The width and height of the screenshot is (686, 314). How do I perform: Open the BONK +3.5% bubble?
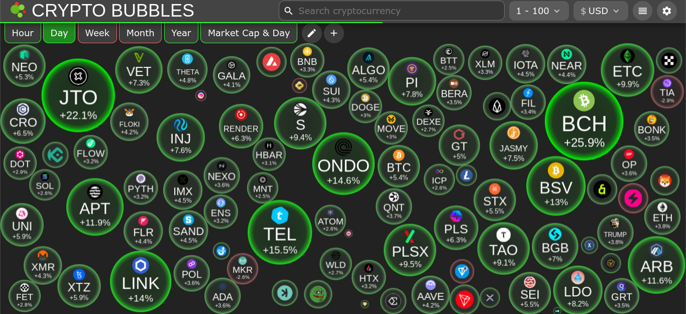651,129
